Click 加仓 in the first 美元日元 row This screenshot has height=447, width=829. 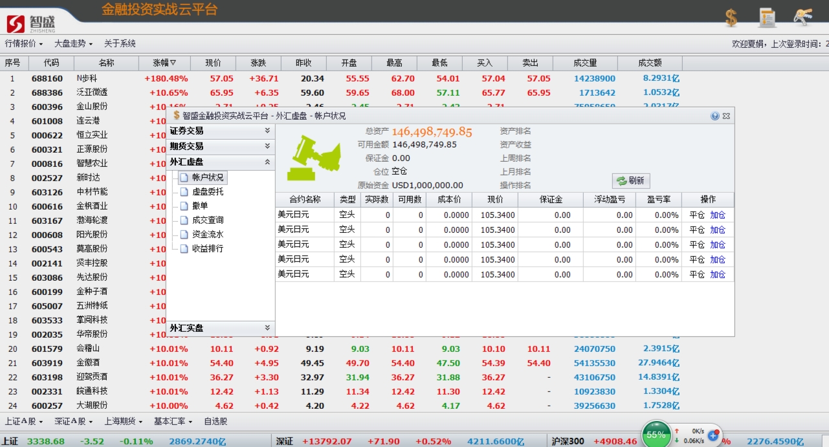click(718, 215)
